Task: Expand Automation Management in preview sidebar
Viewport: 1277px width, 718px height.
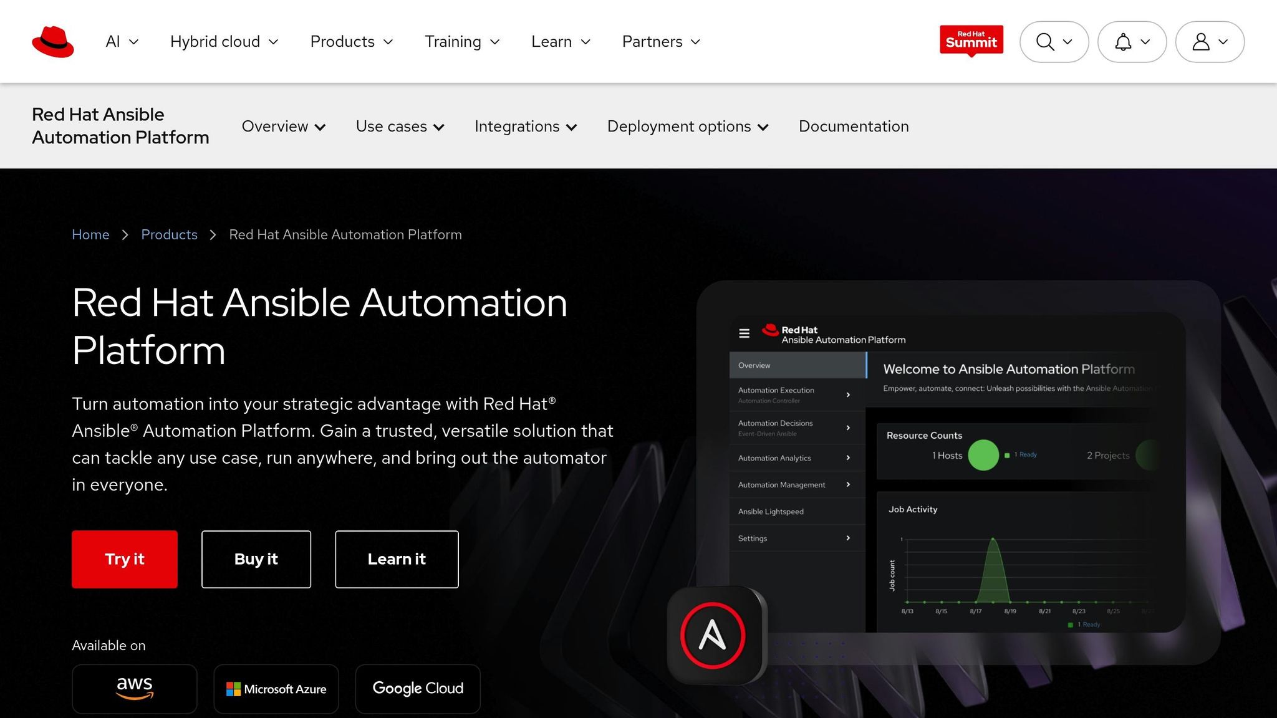Action: (798, 485)
